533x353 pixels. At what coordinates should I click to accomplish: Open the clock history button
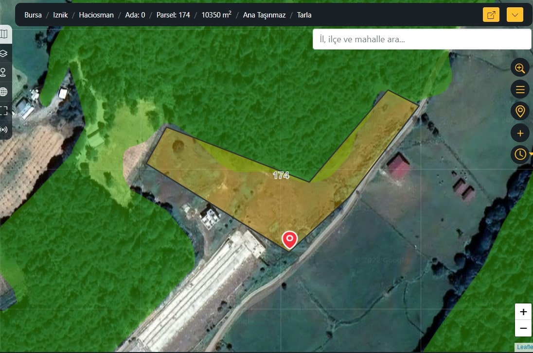[x=520, y=154]
